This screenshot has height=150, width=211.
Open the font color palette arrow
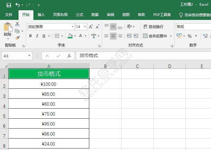[85, 36]
